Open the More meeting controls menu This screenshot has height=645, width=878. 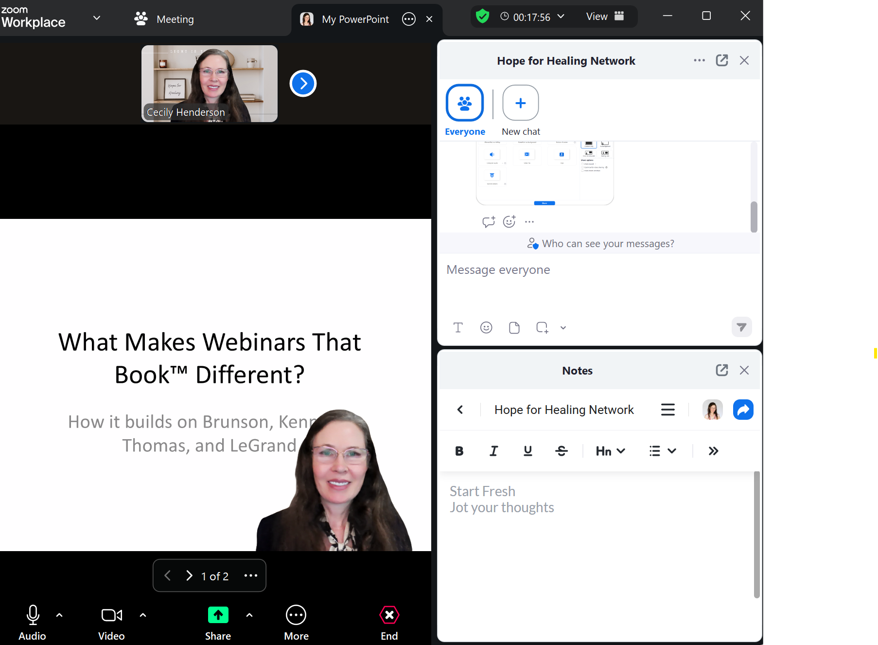(x=296, y=623)
